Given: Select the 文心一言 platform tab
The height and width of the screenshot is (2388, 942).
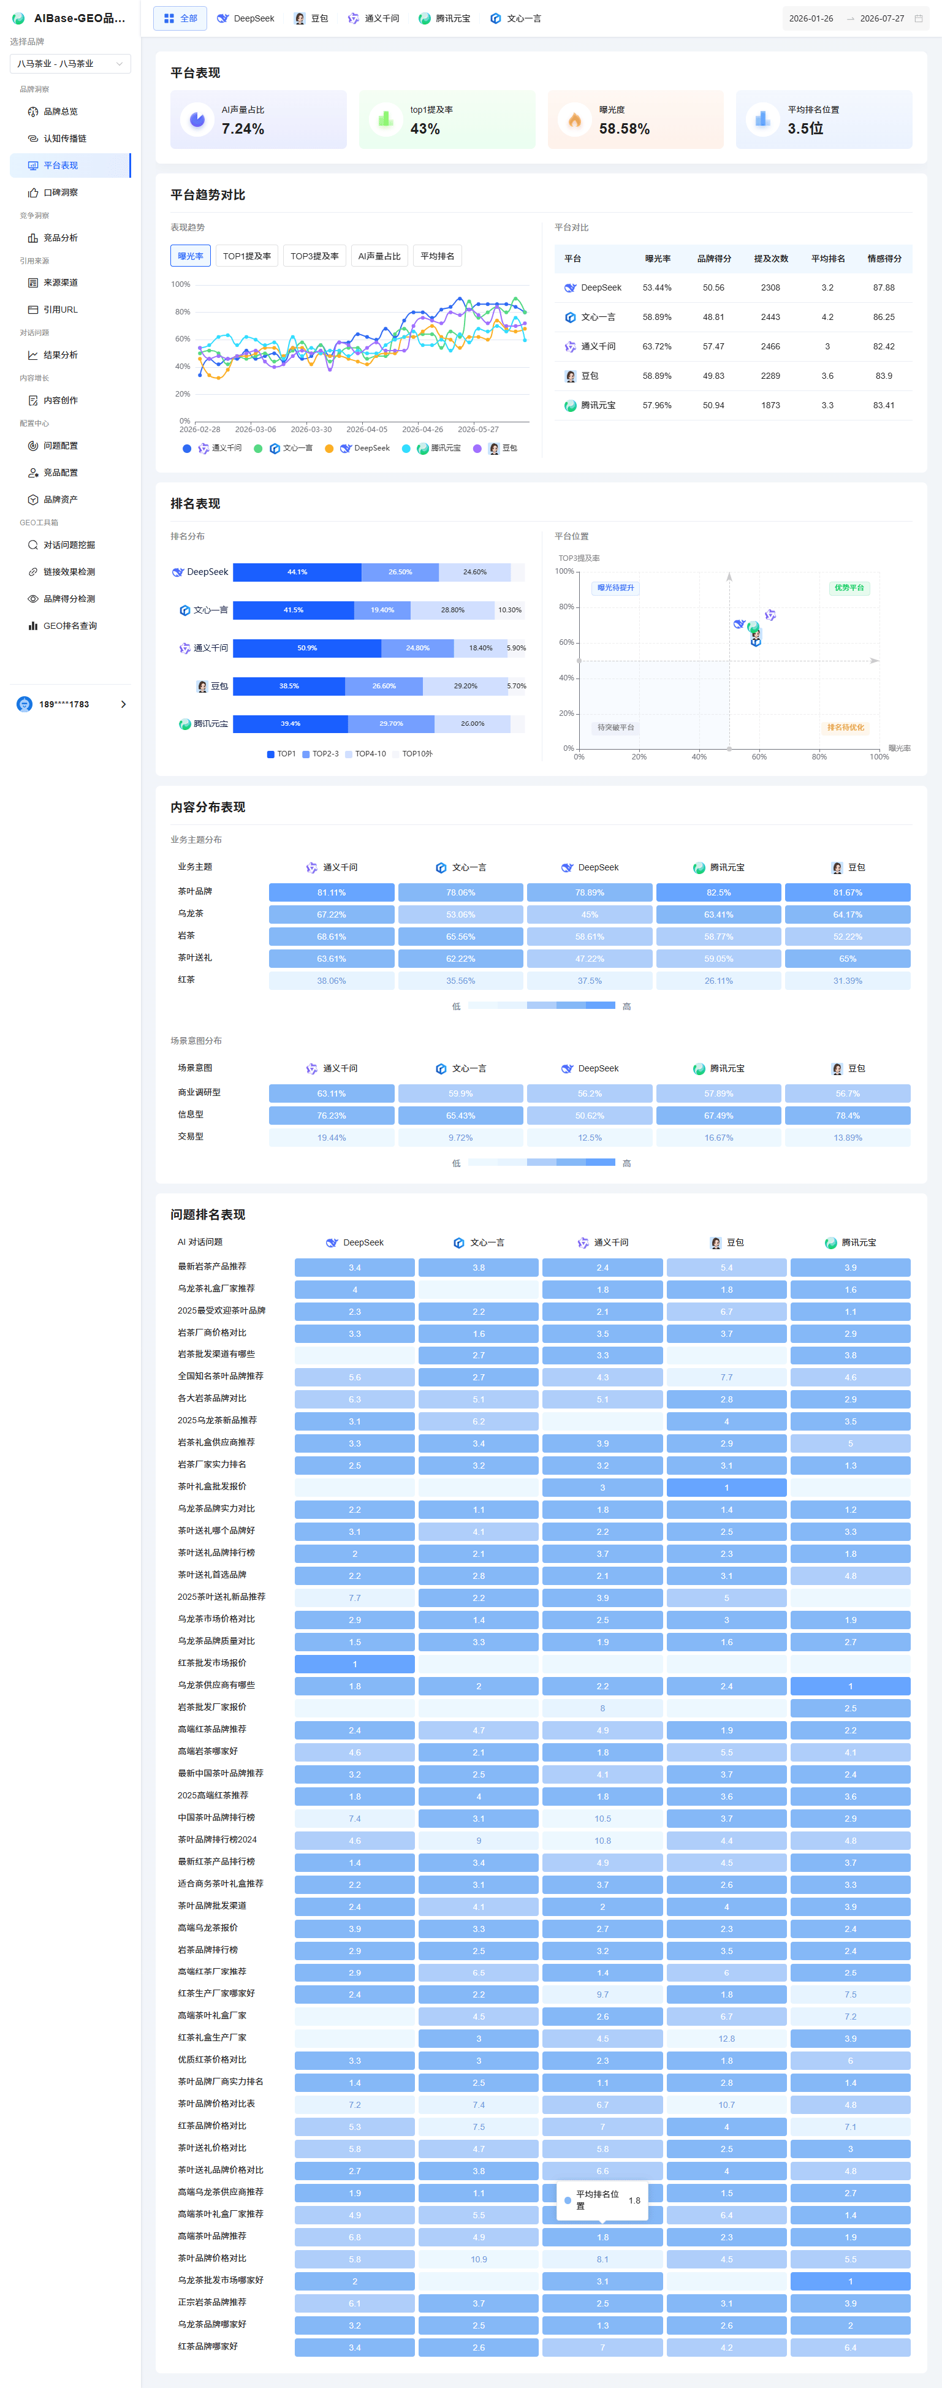Looking at the screenshot, I should [515, 18].
